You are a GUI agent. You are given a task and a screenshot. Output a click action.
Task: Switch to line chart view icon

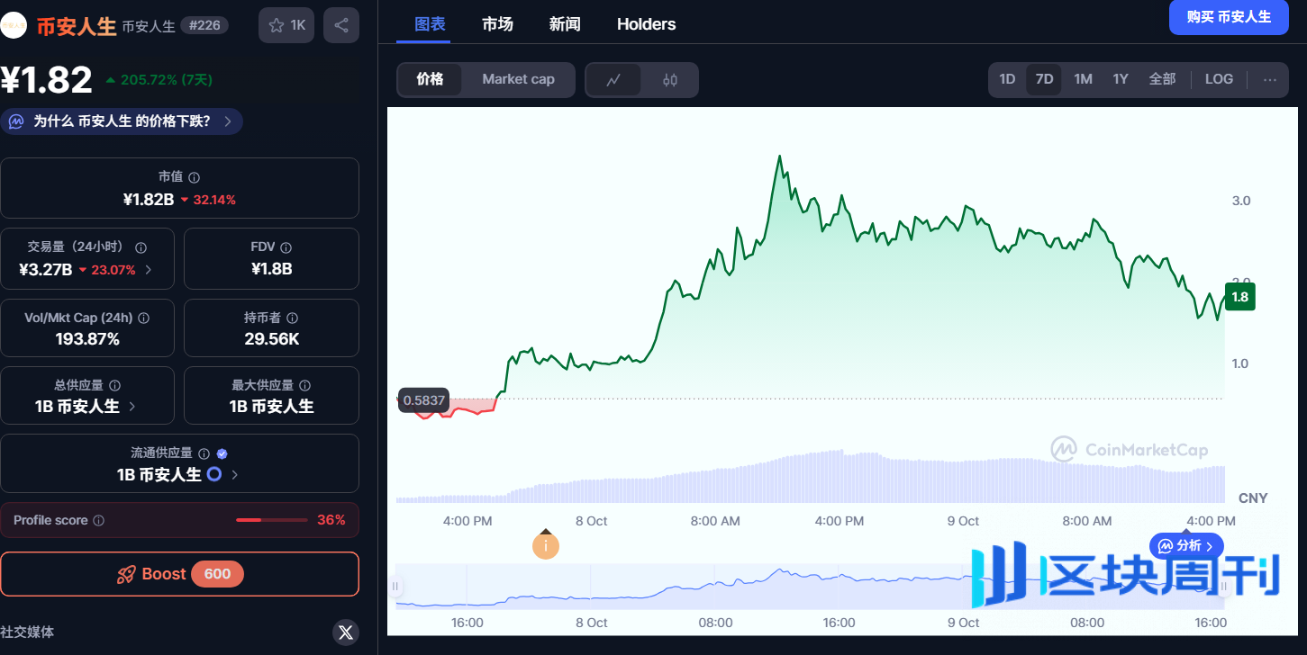click(x=613, y=80)
